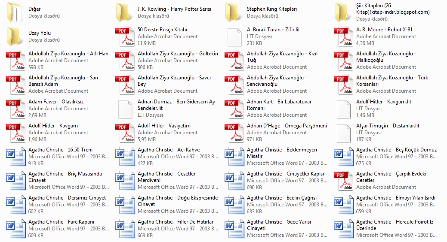Viewport: 447px width, 242px height.
Task: Select the PDF icon of Kozanoğlu - Sencivanoğlu
Action: point(234,85)
